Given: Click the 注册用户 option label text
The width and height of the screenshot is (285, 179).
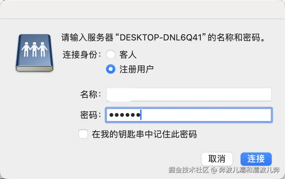Looking at the screenshot, I should [136, 69].
